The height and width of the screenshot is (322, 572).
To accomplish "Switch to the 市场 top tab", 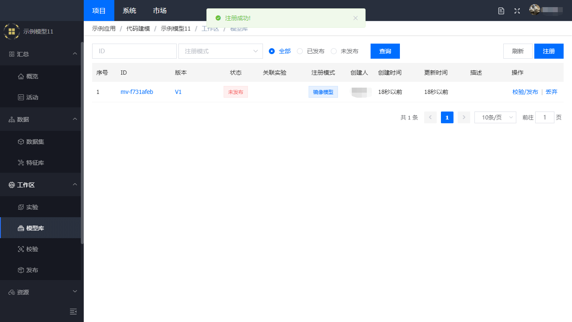I will coord(160,11).
